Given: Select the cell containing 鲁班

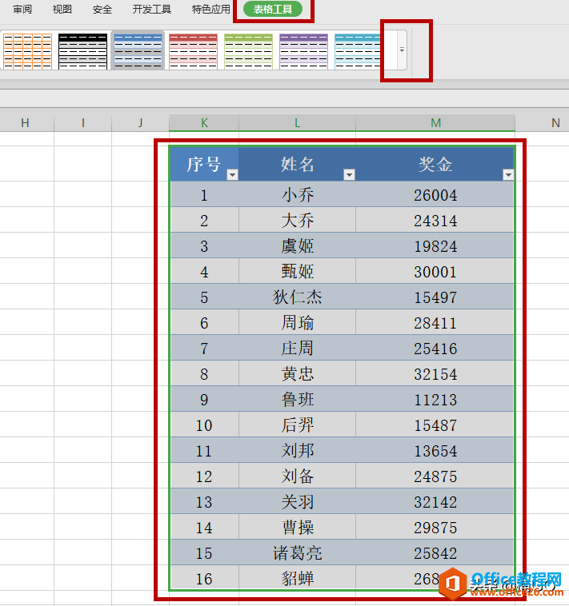Looking at the screenshot, I should (297, 399).
